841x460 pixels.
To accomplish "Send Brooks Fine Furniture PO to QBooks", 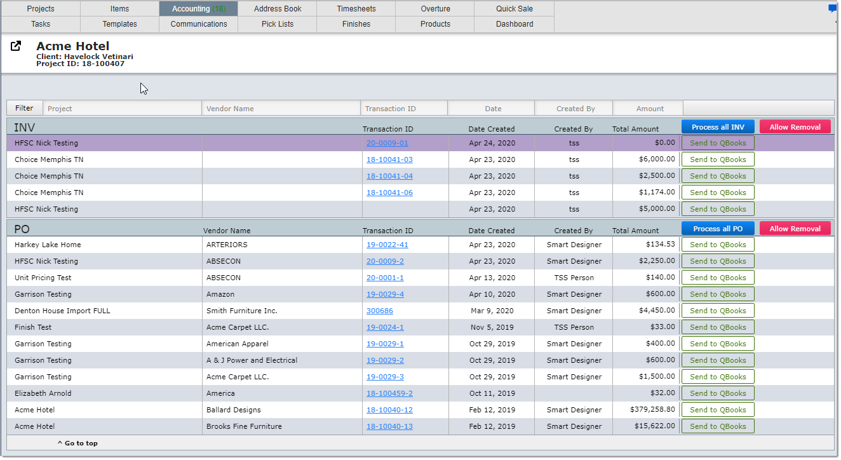I will 718,426.
